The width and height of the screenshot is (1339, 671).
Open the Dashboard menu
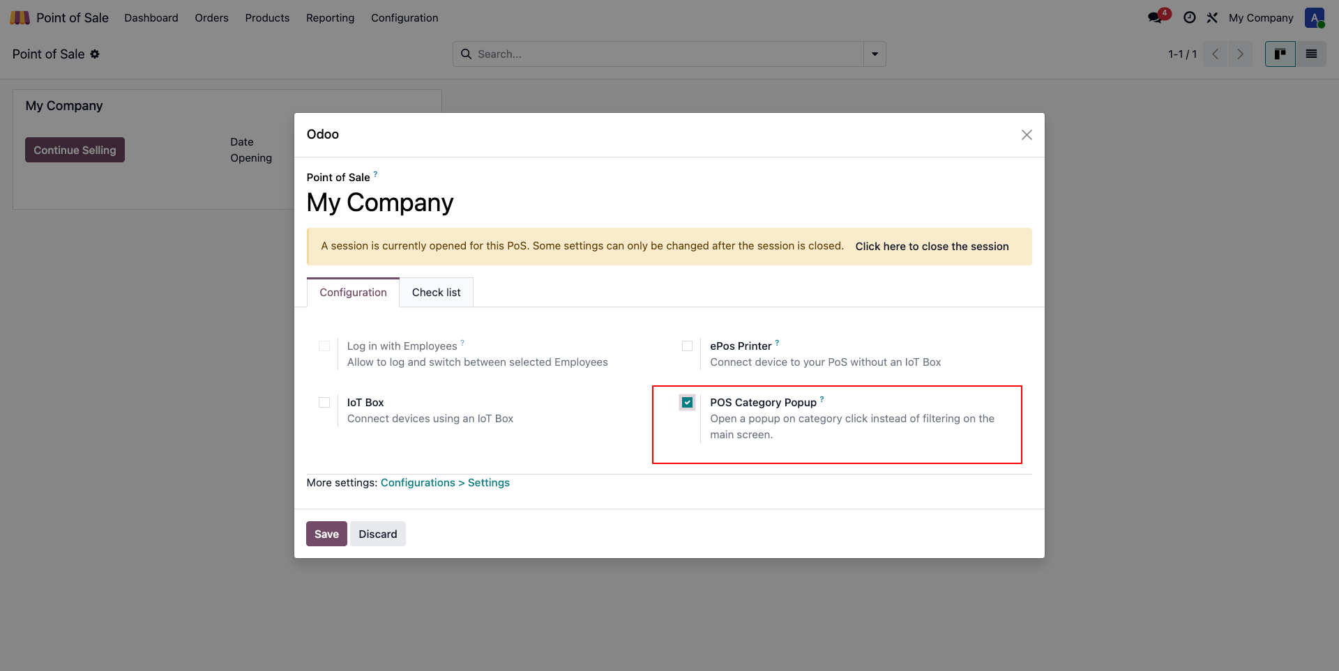click(151, 17)
